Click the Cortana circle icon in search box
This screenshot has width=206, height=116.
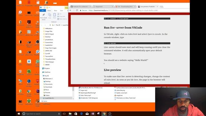click(x=24, y=114)
